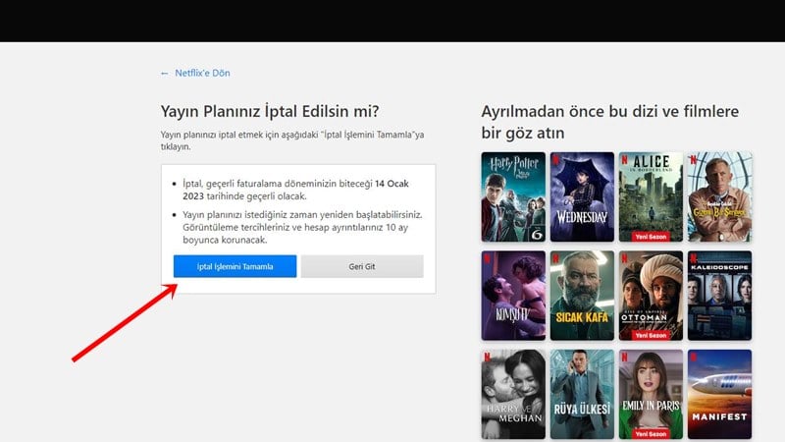785x442 pixels.
Task: Click the bullet text about restarting your plan
Action: (302, 227)
